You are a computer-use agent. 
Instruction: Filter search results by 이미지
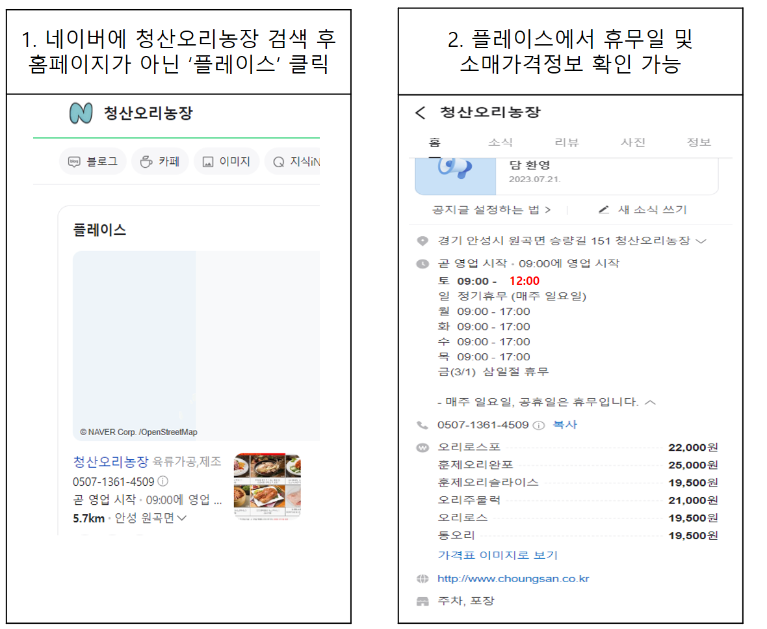[226, 161]
